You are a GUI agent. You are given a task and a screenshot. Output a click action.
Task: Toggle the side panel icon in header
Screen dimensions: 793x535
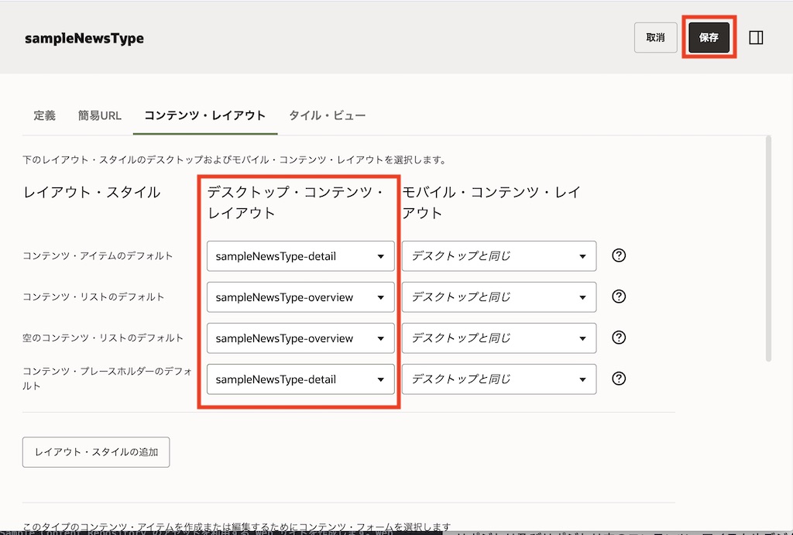(x=757, y=37)
